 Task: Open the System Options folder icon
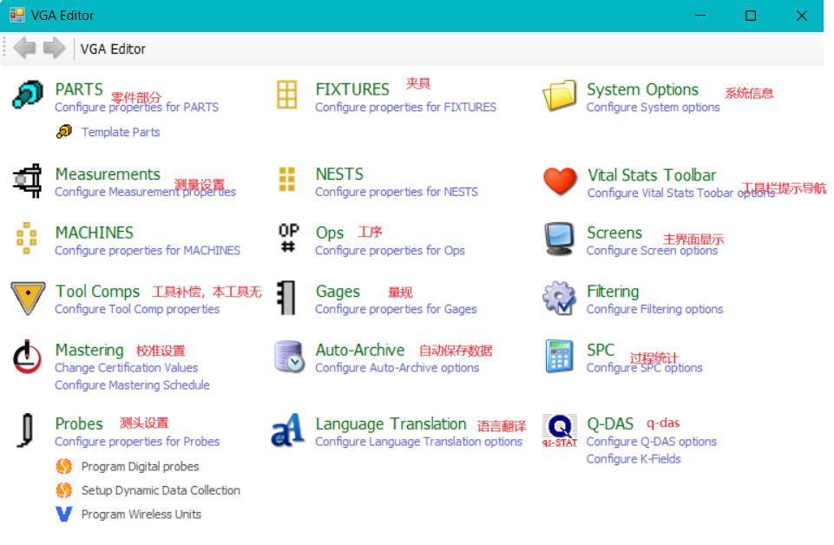click(560, 95)
